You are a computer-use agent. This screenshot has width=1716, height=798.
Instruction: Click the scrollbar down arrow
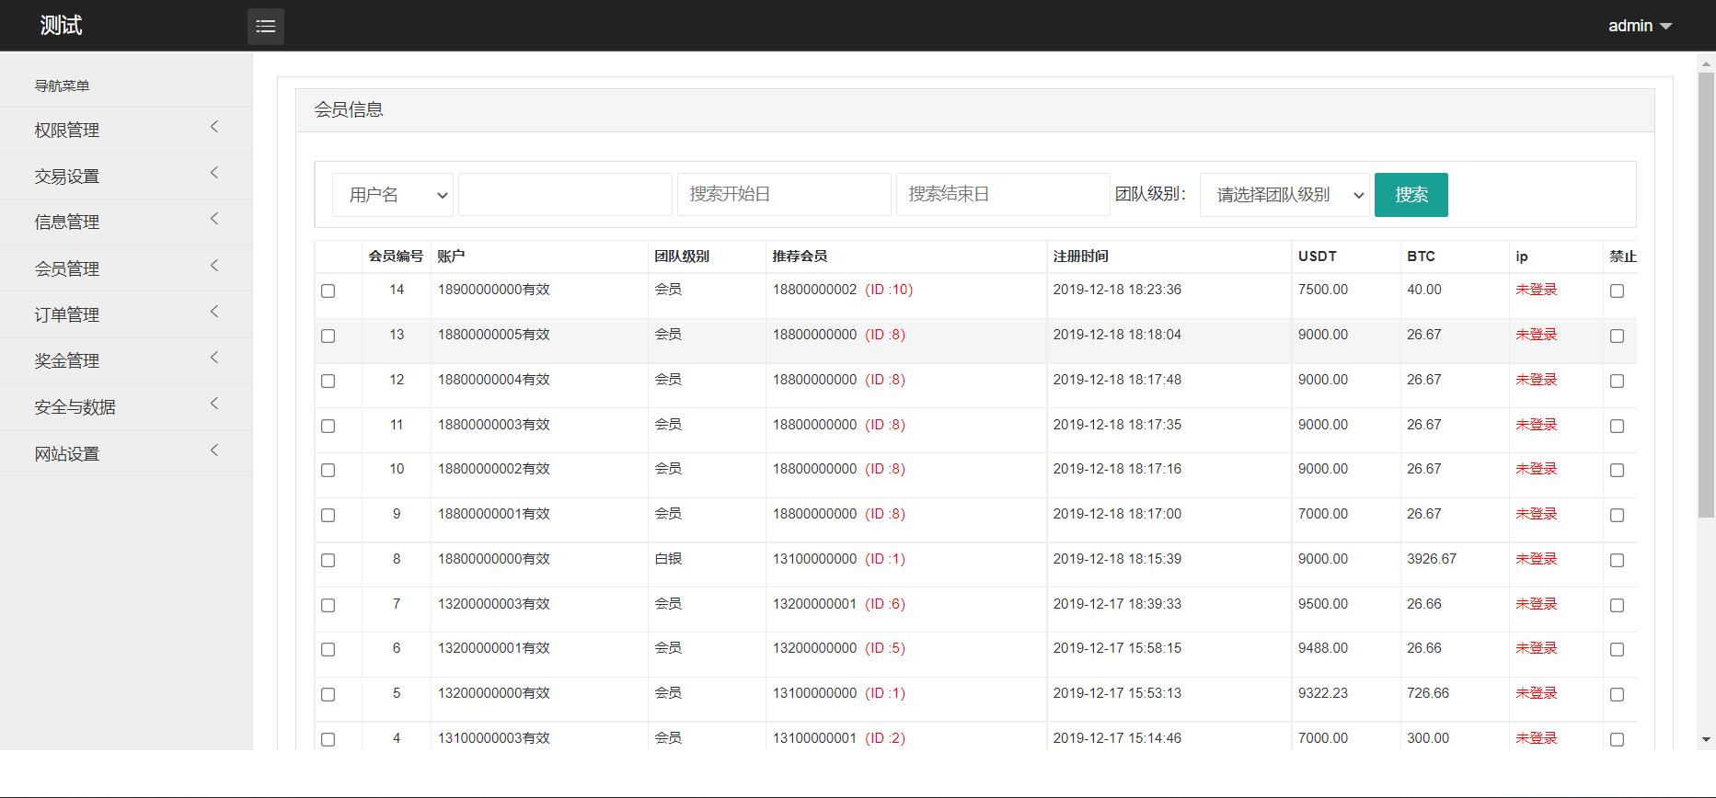1707,739
